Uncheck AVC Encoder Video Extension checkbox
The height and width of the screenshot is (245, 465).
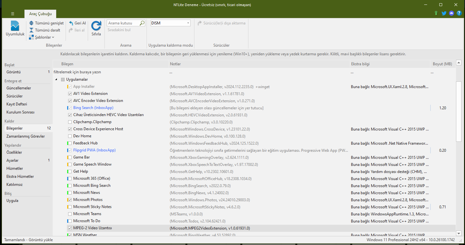pos(70,101)
